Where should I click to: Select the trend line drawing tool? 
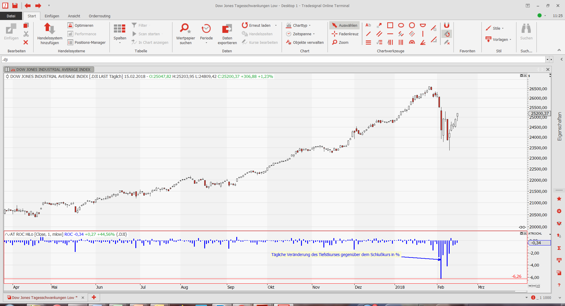click(368, 34)
